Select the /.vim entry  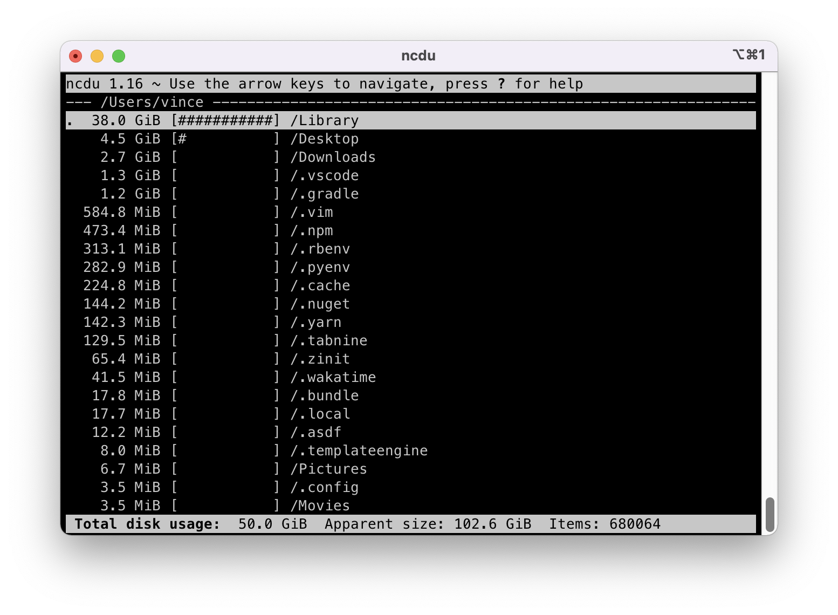[411, 212]
